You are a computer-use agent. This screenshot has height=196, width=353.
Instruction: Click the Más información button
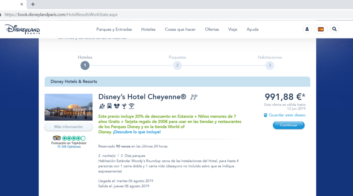(x=69, y=127)
